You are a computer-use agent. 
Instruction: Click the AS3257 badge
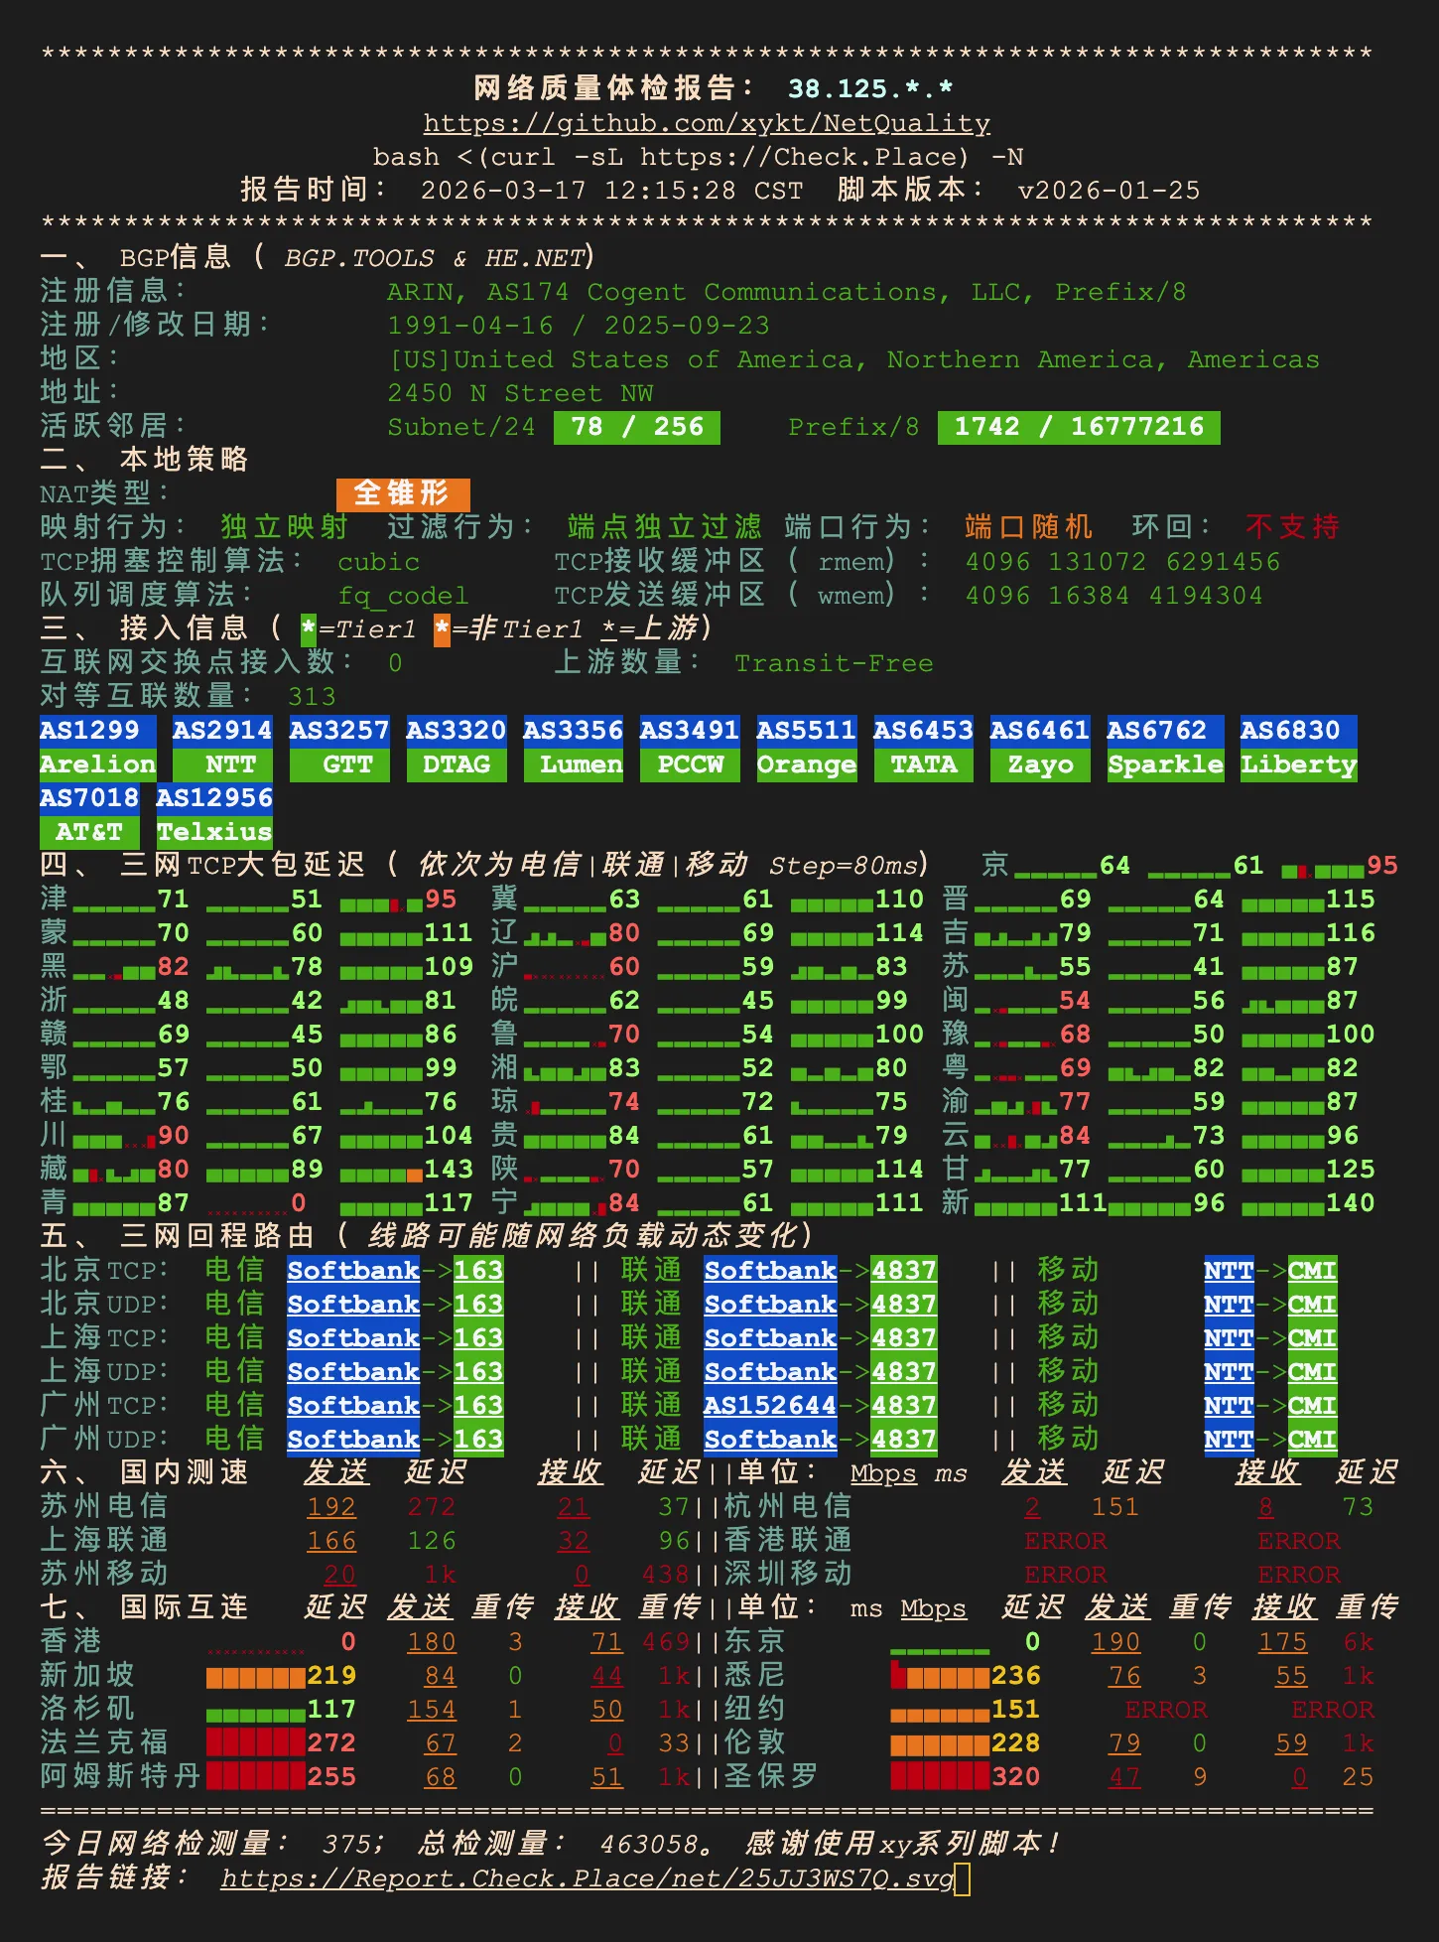[339, 731]
